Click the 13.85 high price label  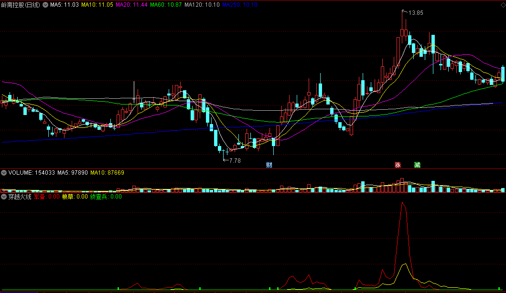[x=416, y=13]
